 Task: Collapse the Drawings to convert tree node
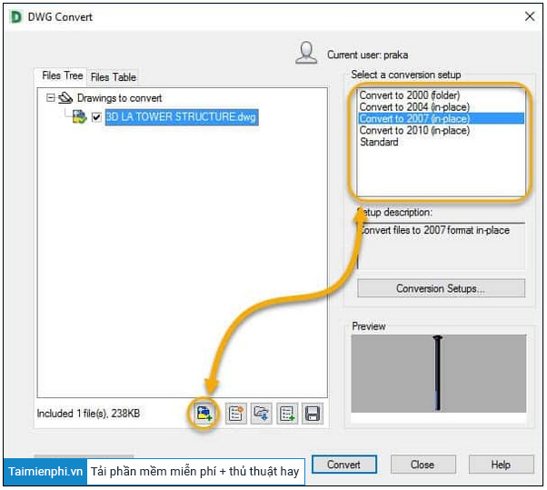click(51, 98)
